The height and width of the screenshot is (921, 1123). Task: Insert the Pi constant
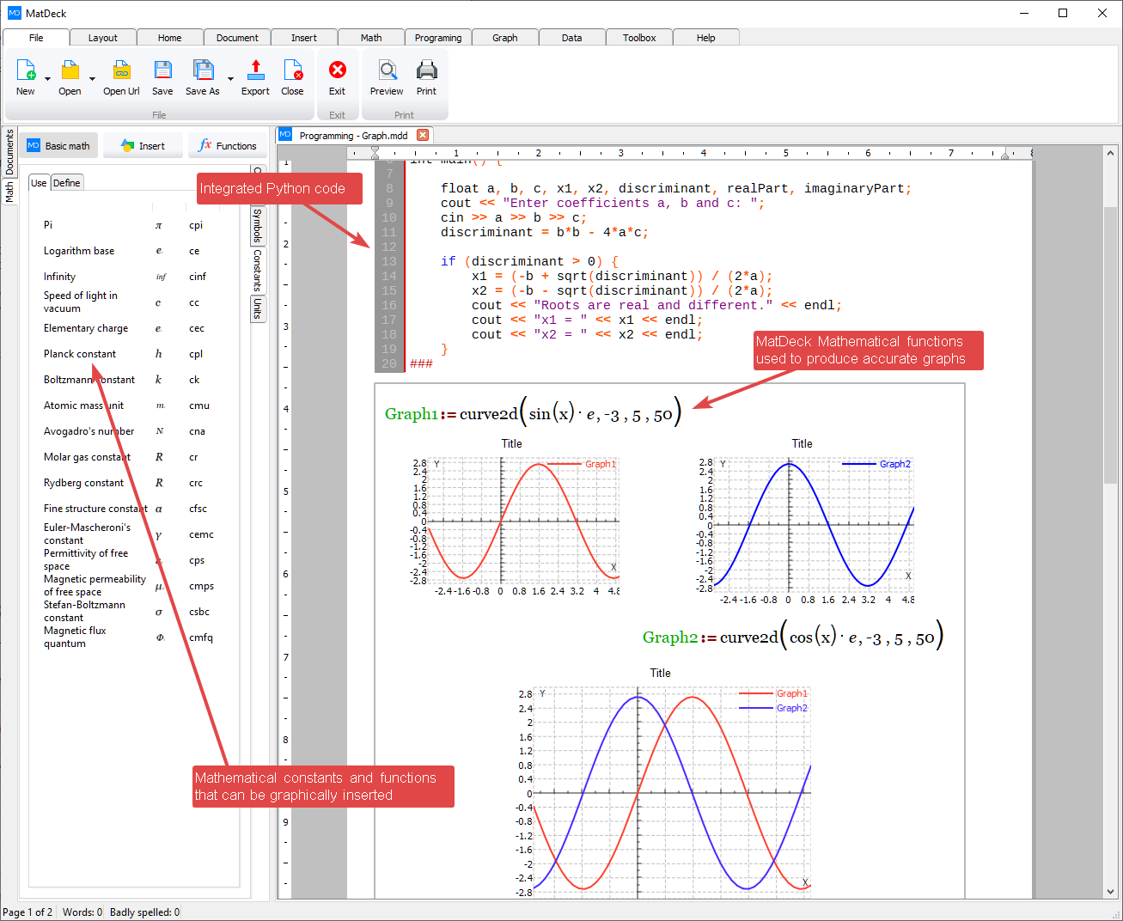124,225
